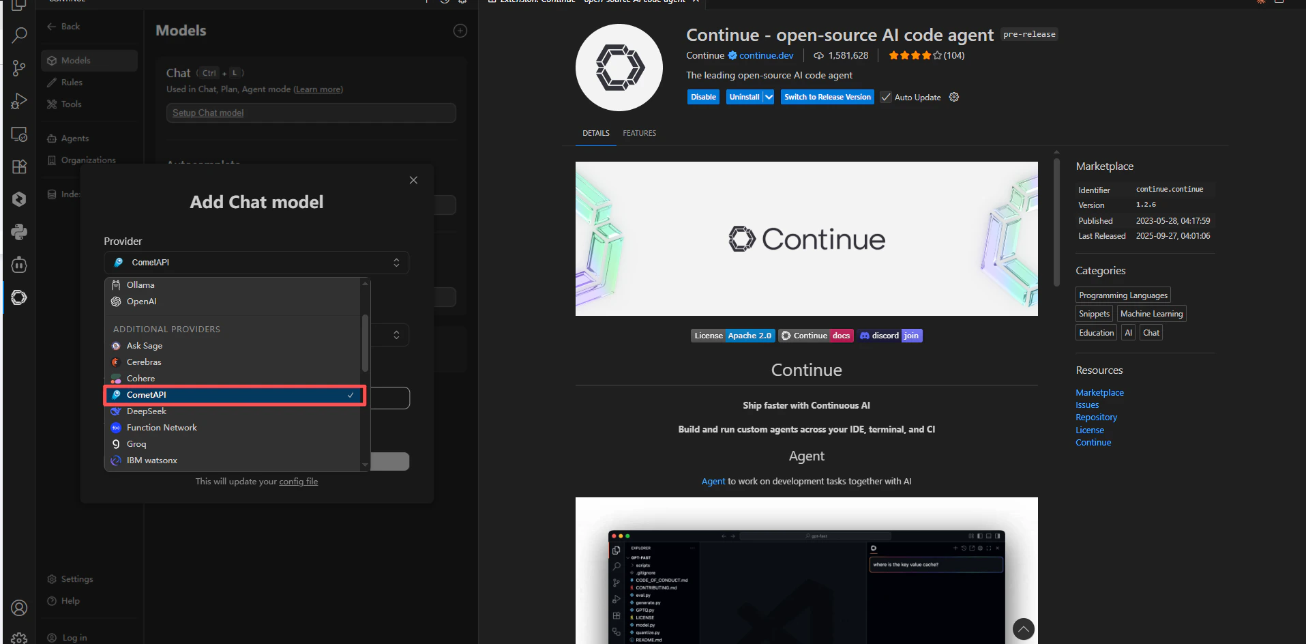This screenshot has height=644, width=1306.
Task: Toggle the Auto Update checkbox
Action: (x=885, y=97)
